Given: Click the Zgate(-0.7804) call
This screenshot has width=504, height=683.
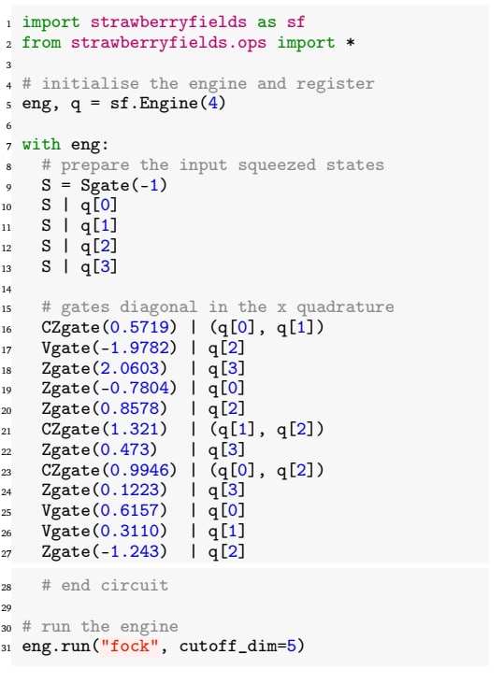Looking at the screenshot, I should tap(109, 388).
